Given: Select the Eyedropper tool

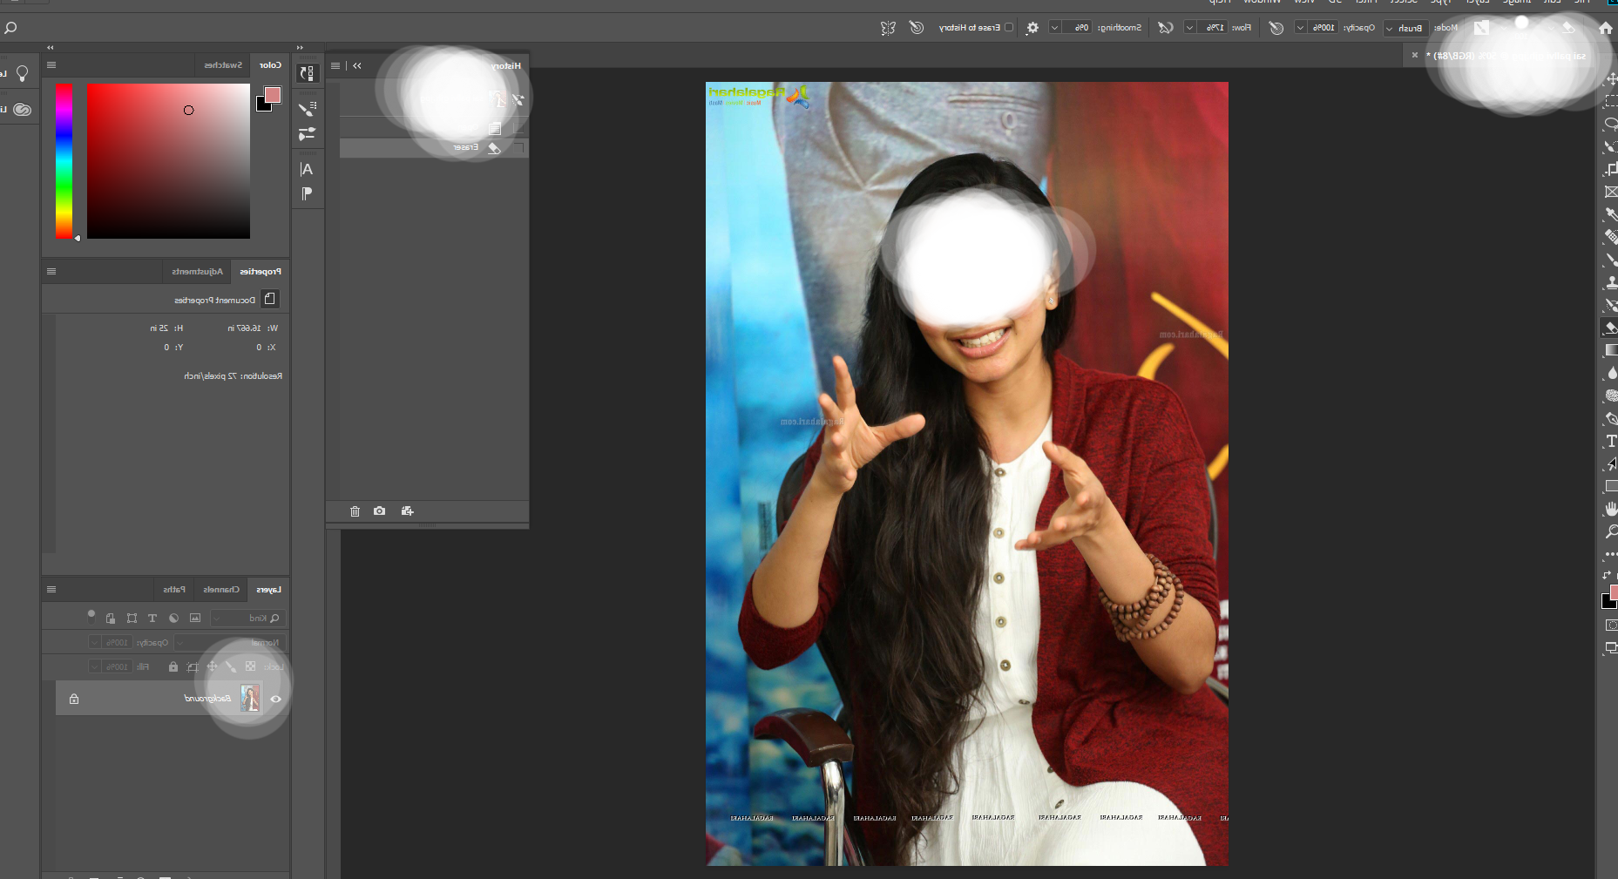Looking at the screenshot, I should [x=1610, y=214].
